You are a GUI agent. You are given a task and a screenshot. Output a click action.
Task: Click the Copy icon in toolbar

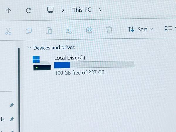pos(29,31)
